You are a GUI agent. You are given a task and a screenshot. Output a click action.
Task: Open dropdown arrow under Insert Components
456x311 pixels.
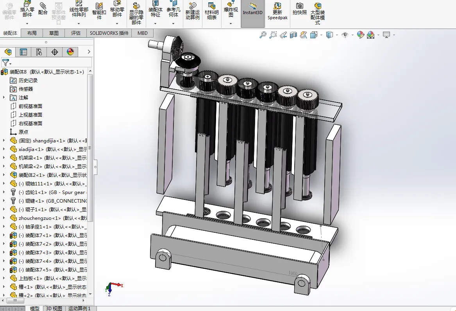pyautogui.click(x=27, y=23)
